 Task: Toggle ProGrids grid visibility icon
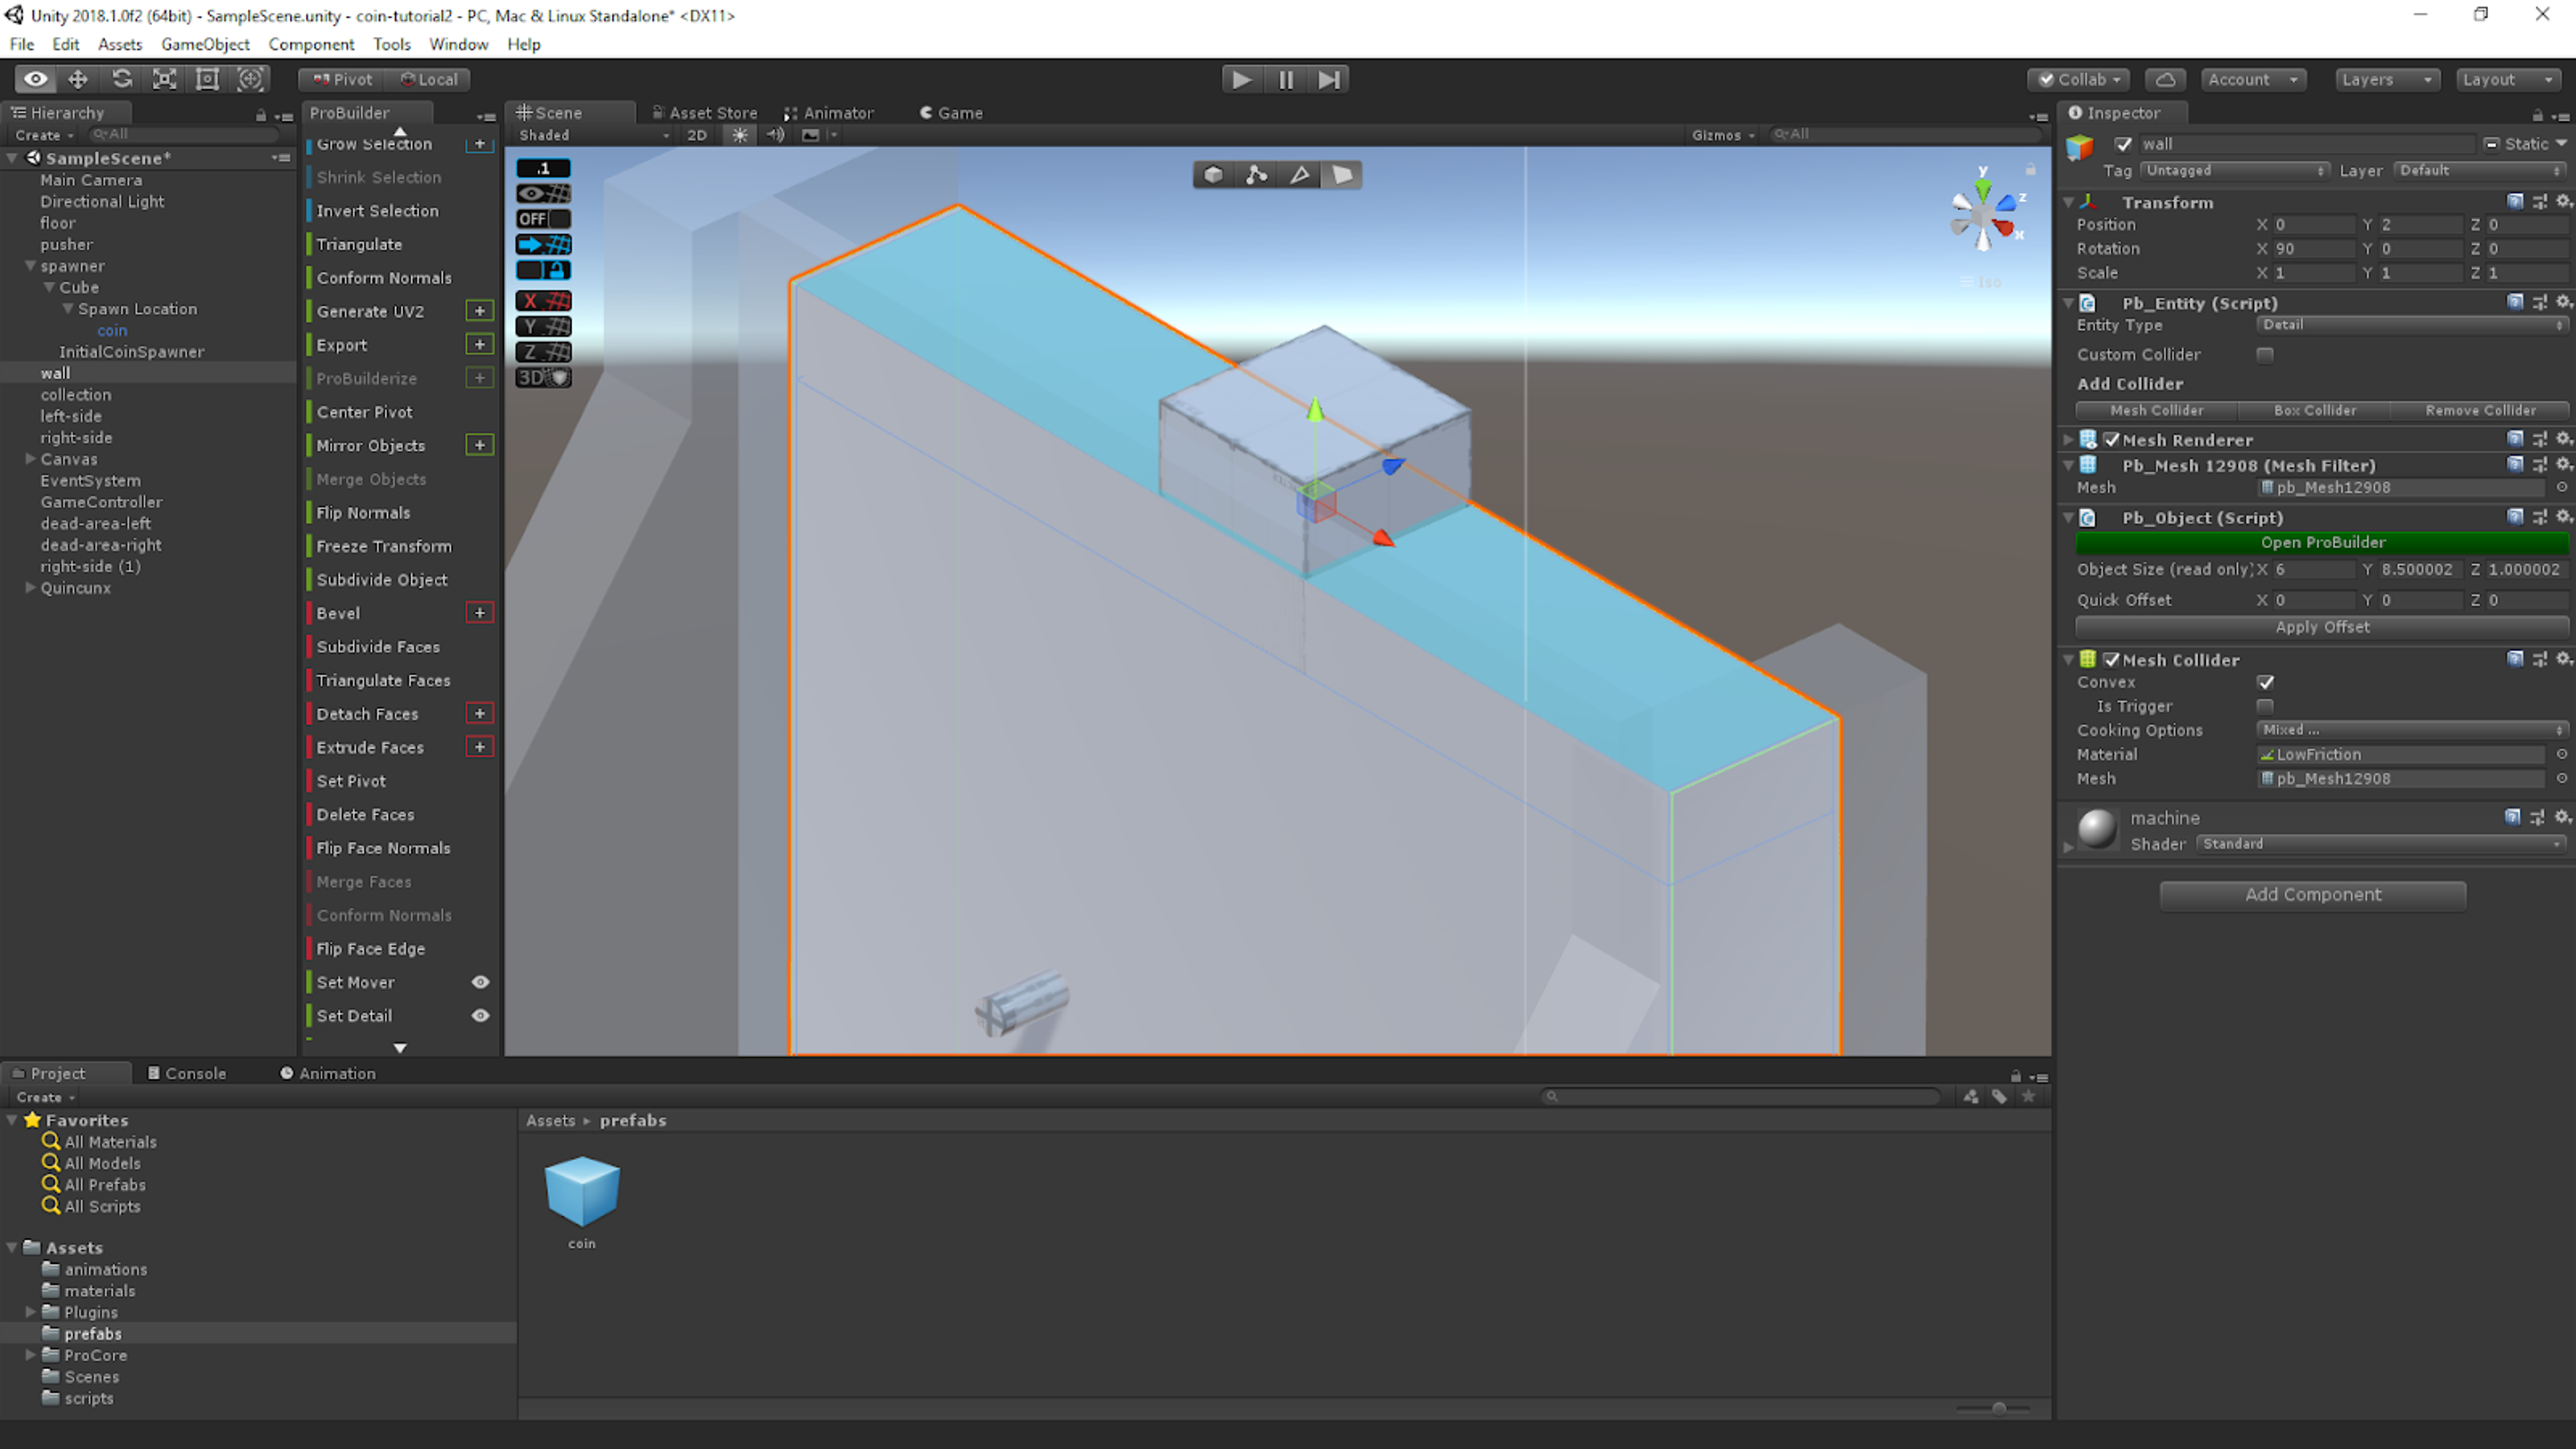pyautogui.click(x=543, y=194)
